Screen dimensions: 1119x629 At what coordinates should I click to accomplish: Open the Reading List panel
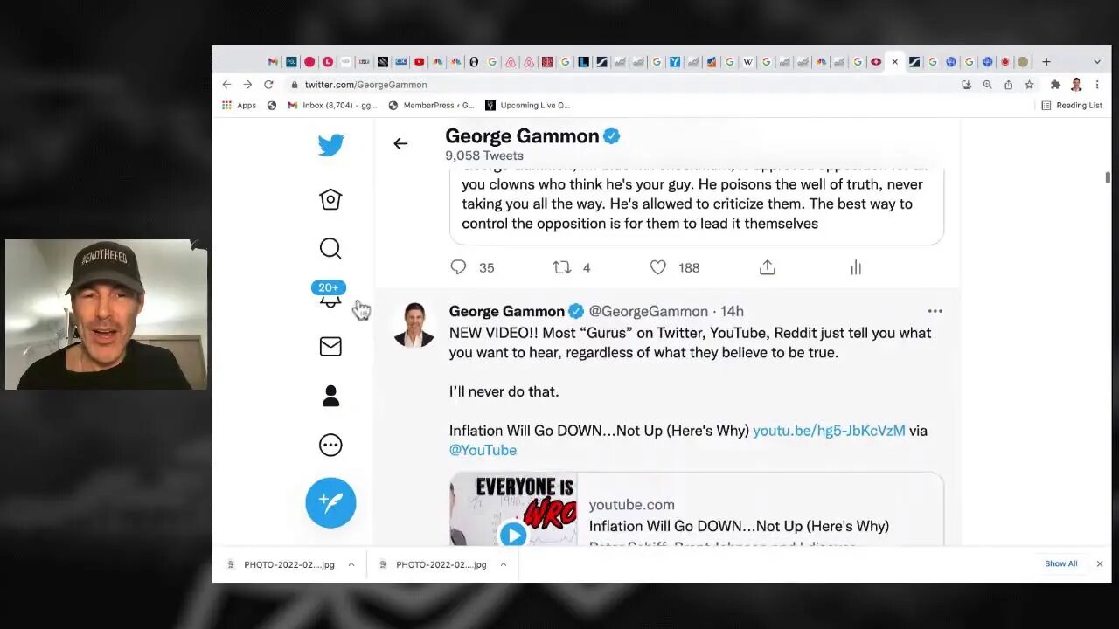1072,105
